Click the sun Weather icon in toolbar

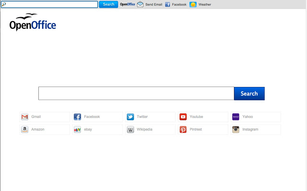[x=193, y=4]
